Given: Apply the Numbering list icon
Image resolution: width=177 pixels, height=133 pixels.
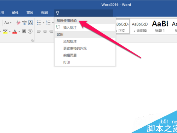Looking at the screenshot, I should 48,23.
